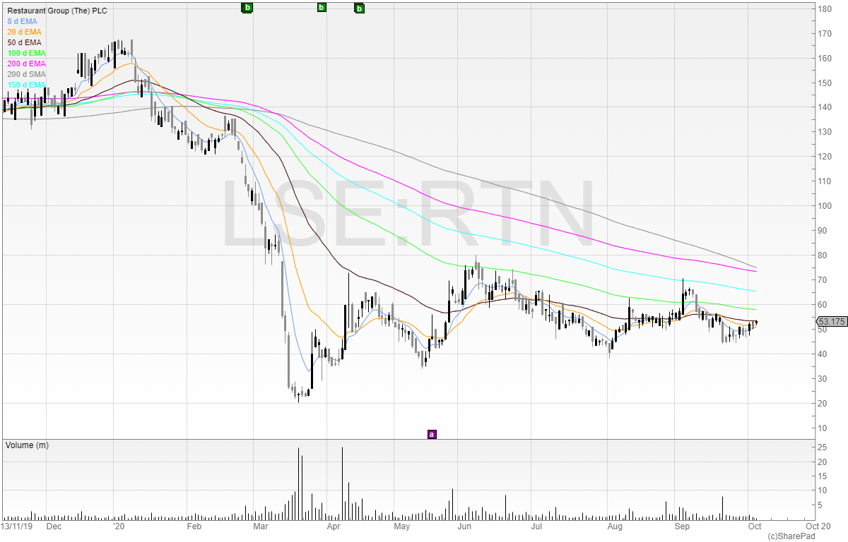Click the rightmost green 'b' event marker

pos(360,8)
